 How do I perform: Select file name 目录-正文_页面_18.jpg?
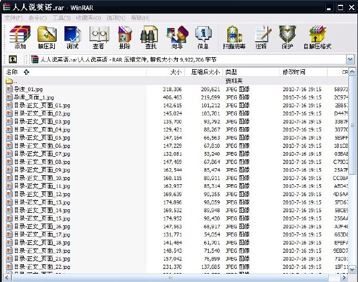pos(42,243)
